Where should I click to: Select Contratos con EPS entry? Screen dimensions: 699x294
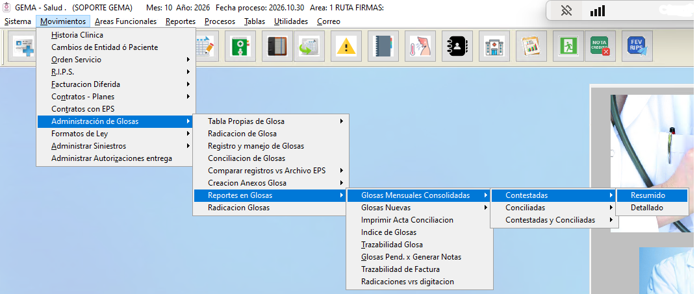tap(116, 108)
